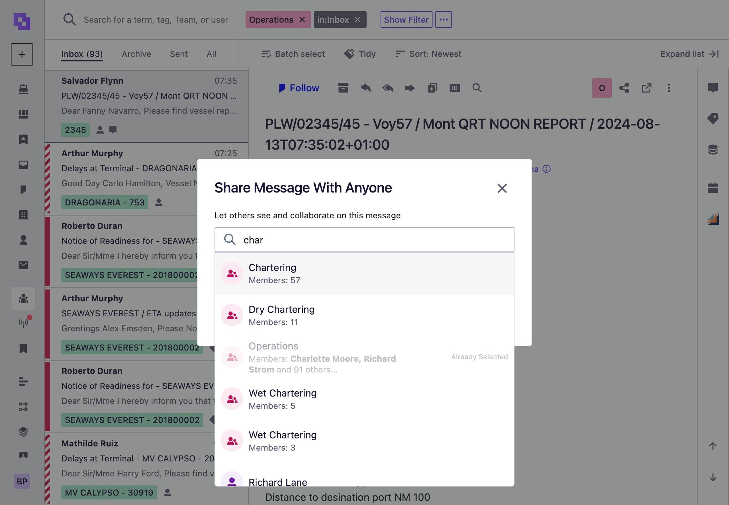Click the reply arrow icon

366,88
